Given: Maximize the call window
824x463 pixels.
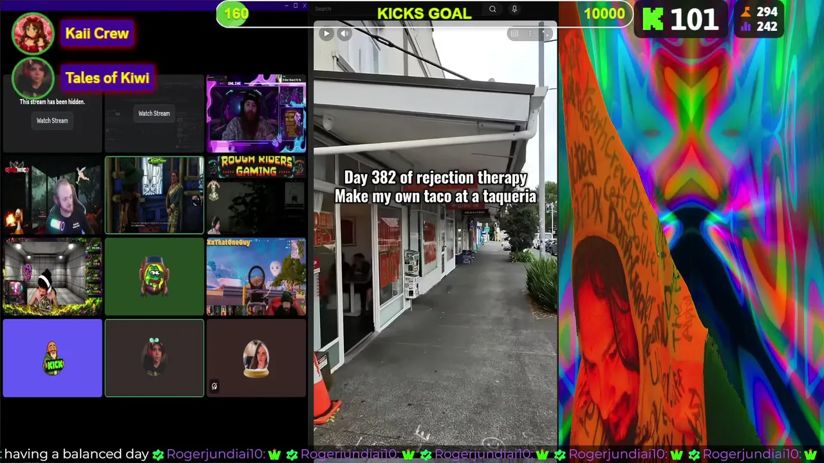Looking at the screenshot, I should click(295, 5).
